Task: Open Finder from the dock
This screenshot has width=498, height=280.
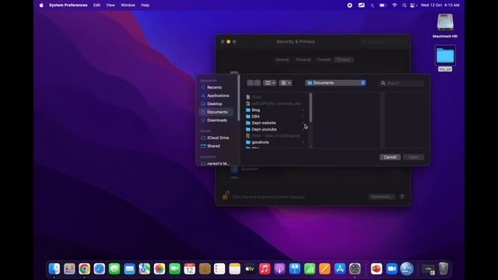Action: click(54, 269)
